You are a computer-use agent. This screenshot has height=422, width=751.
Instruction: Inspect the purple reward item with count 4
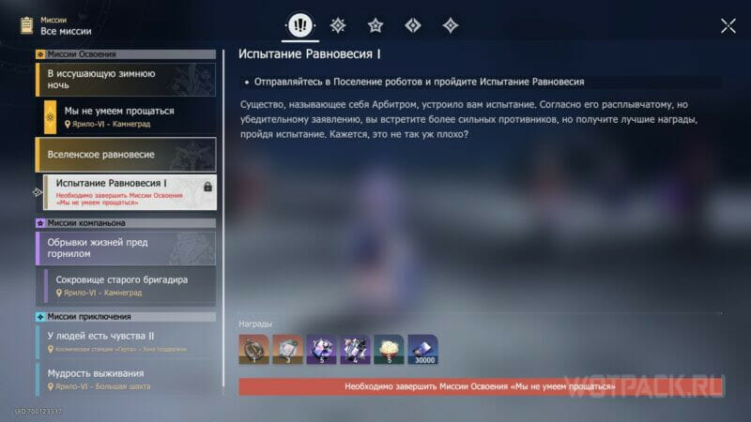click(x=355, y=349)
